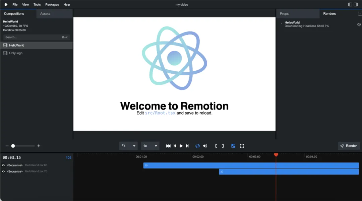Toggle loop playback

[197, 146]
